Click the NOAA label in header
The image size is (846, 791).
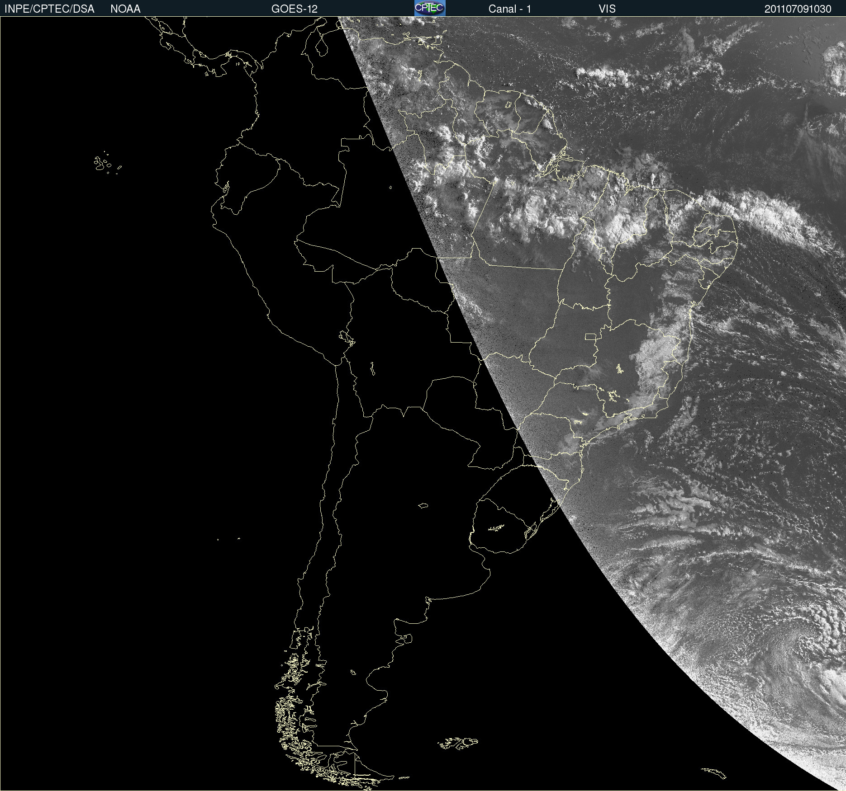click(125, 9)
